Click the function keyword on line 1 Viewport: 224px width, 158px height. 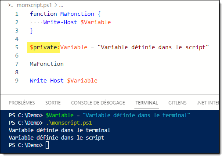pyautogui.click(x=43, y=14)
